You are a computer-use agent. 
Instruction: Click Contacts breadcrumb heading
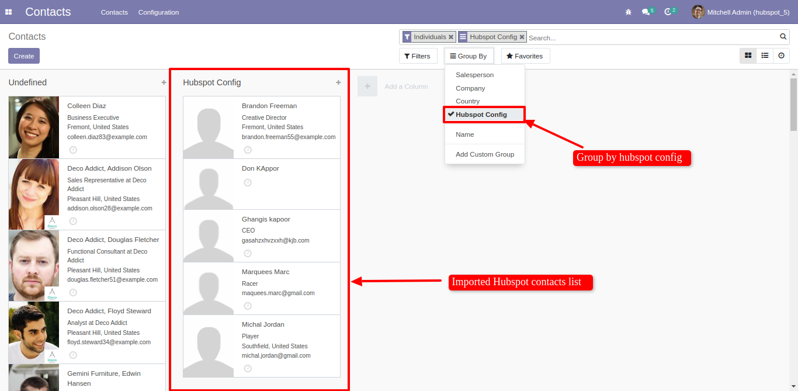click(27, 36)
